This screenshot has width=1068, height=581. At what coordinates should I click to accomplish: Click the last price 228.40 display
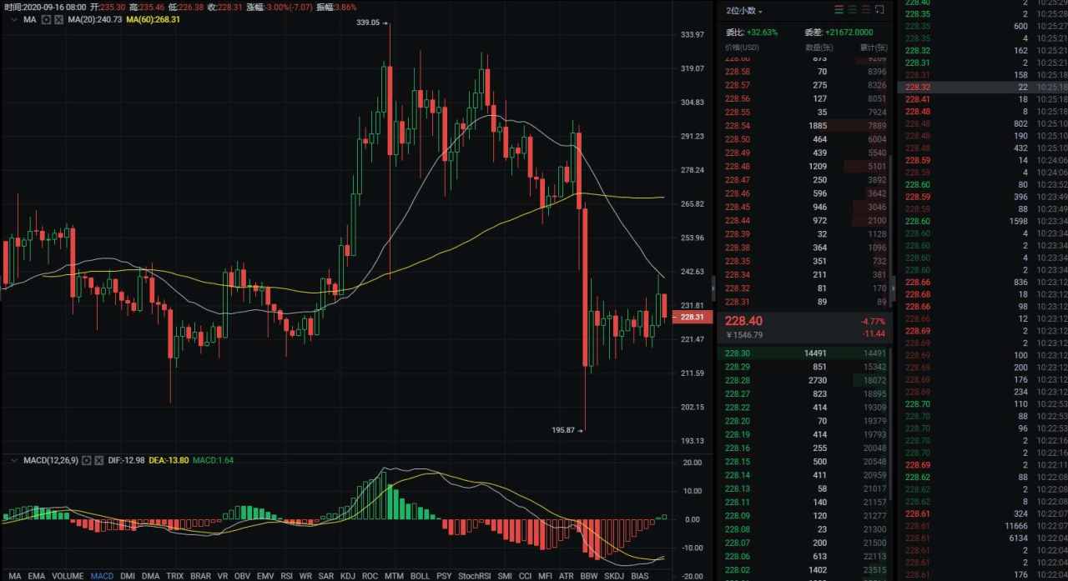[x=743, y=321]
